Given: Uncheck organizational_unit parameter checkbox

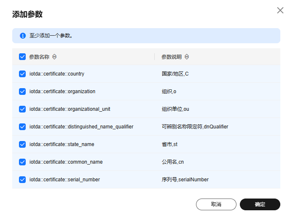Looking at the screenshot, I should (x=22, y=109).
